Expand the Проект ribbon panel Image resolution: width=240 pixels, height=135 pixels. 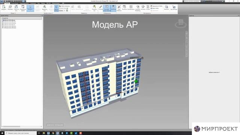point(13,13)
